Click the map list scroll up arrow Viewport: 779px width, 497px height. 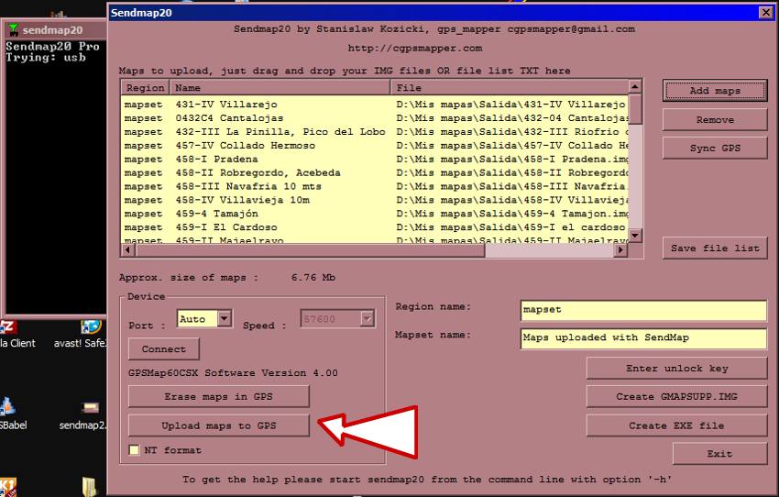[x=635, y=86]
